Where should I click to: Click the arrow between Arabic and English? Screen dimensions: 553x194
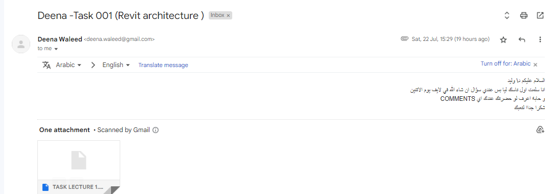point(93,65)
